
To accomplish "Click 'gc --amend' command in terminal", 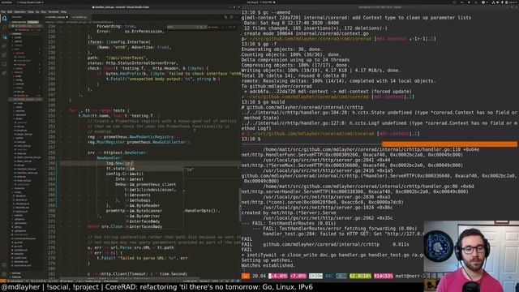I will pos(277,12).
